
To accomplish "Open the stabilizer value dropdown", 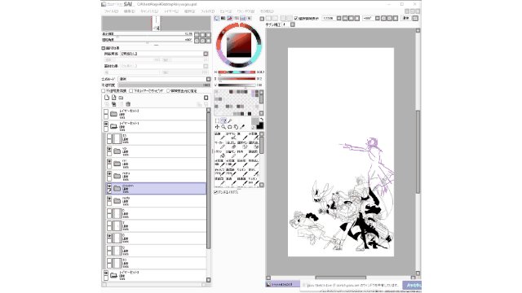I will 293,24.
